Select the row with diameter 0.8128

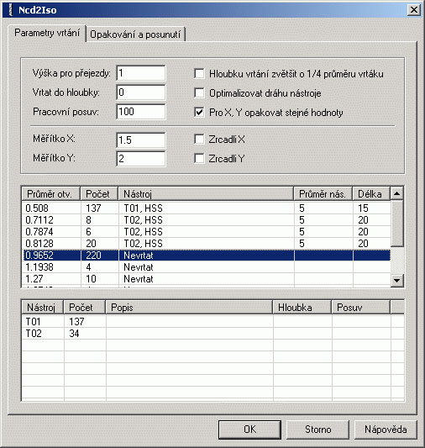(x=207, y=244)
